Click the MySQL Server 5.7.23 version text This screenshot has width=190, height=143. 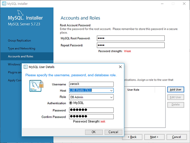[24, 24]
